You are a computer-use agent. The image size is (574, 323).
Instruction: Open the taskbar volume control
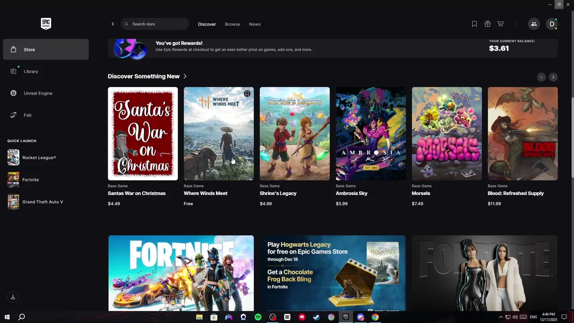[515, 317]
